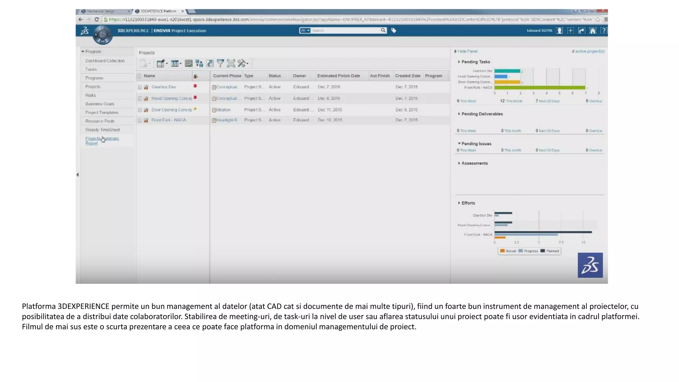Screen dimensions: 679x382
Task: Click the green Front Fork - NACA pending tasks bar
Action: [x=539, y=88]
